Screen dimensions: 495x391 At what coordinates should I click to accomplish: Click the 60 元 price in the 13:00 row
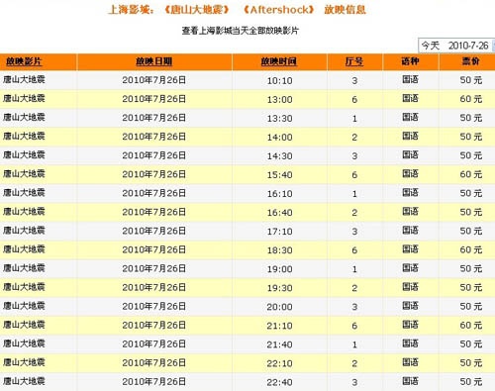click(x=471, y=99)
